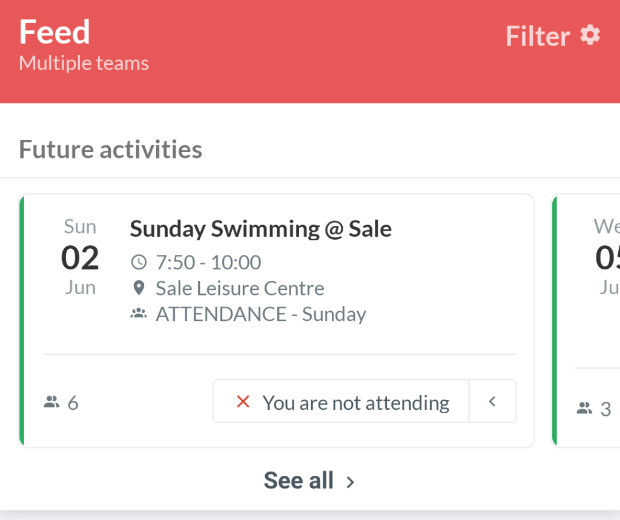Viewport: 620px width, 520px height.
Task: Tap the attendees icon next to count 6
Action: pyautogui.click(x=52, y=401)
